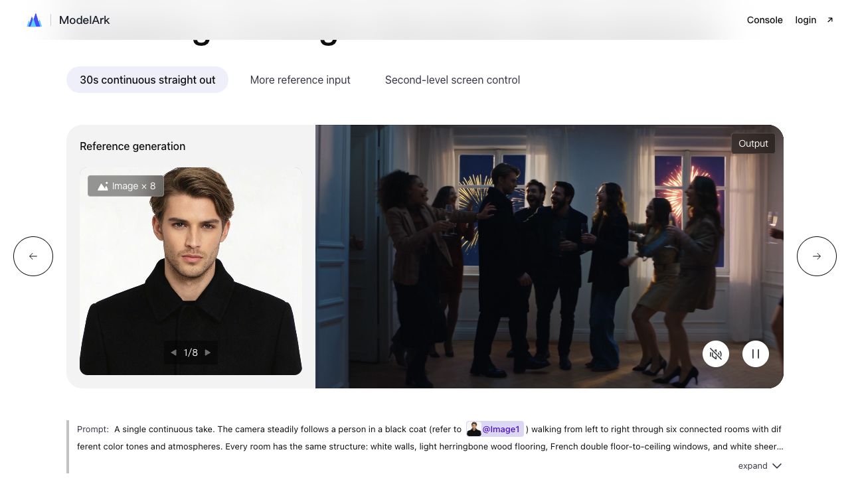Expand the full prompt text

pyautogui.click(x=760, y=466)
